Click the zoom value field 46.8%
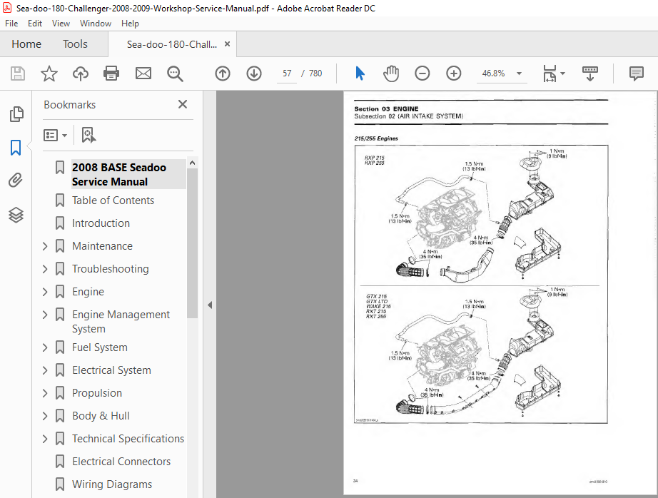The image size is (658, 498). [494, 73]
